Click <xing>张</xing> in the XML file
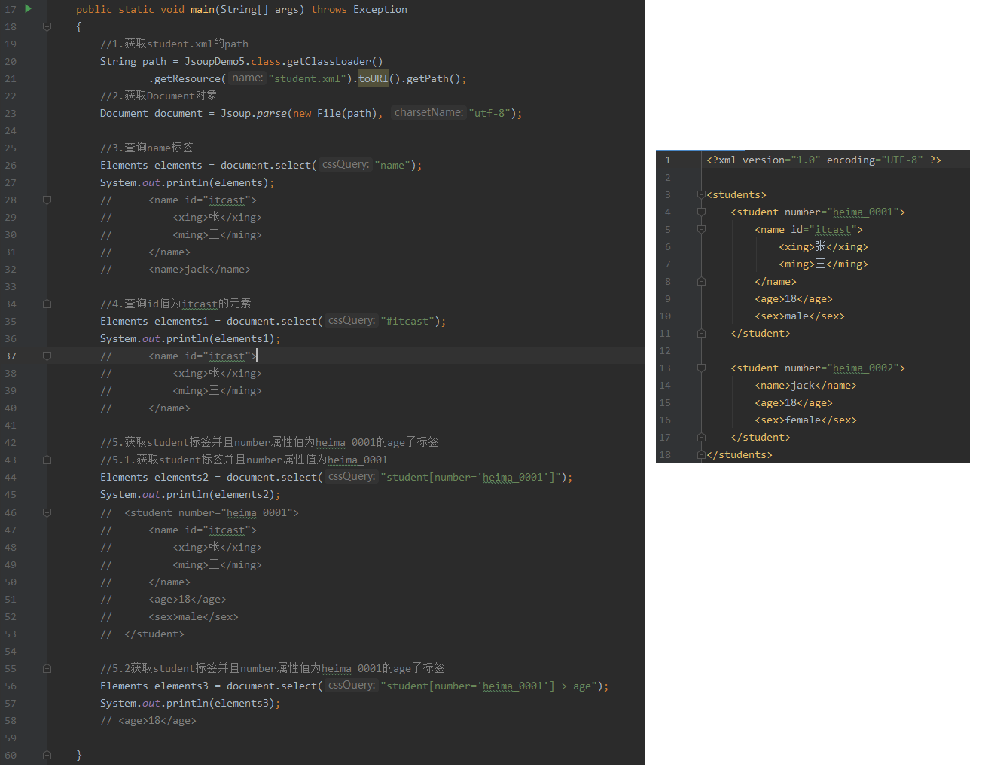 [x=823, y=246]
